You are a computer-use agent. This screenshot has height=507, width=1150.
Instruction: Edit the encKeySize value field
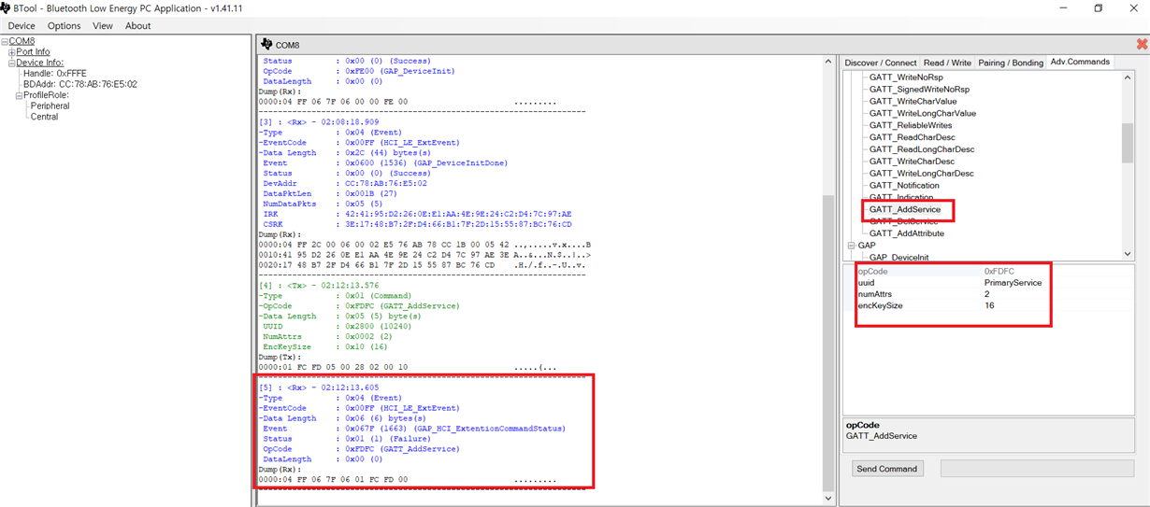(1057, 306)
